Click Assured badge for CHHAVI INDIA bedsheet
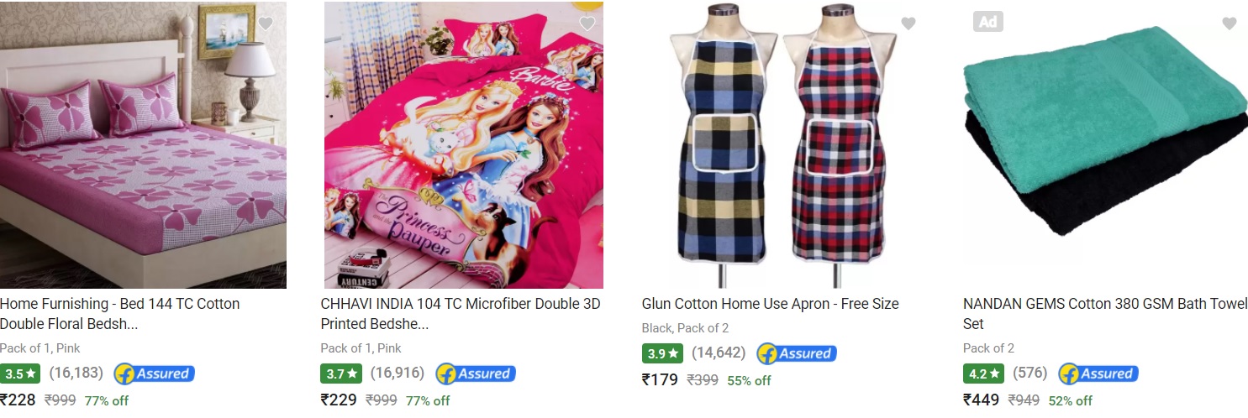 pos(476,374)
